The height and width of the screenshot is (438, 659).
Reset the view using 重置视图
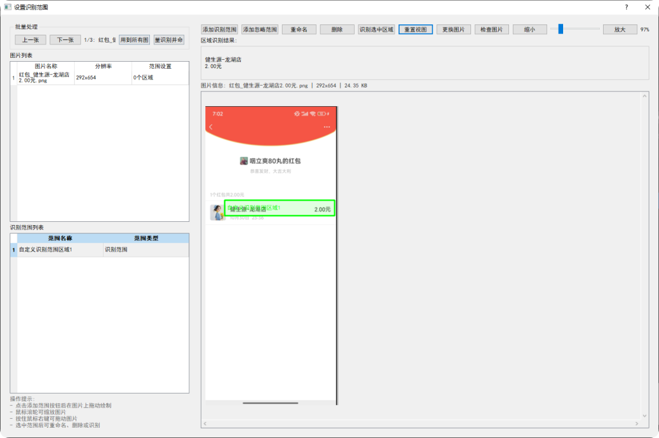(x=416, y=29)
